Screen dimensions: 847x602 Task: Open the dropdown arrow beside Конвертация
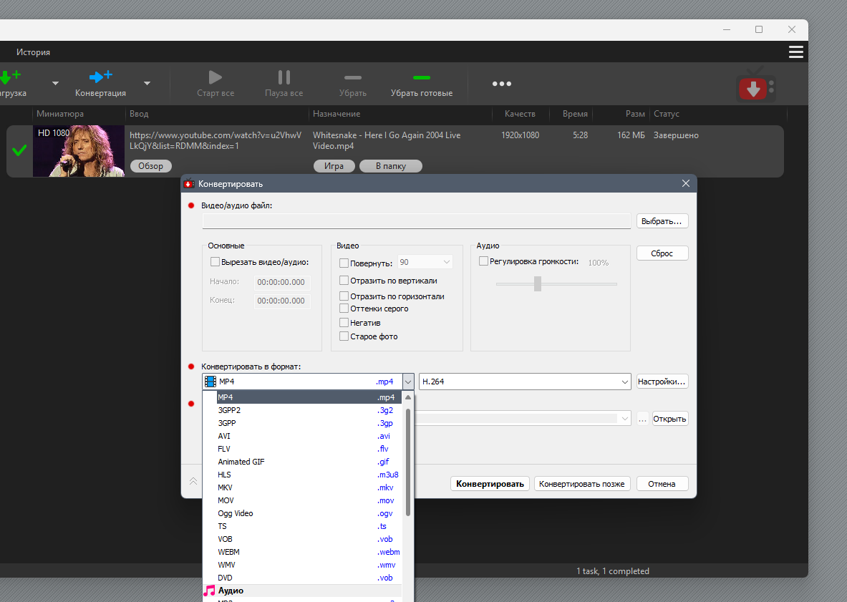pos(147,83)
